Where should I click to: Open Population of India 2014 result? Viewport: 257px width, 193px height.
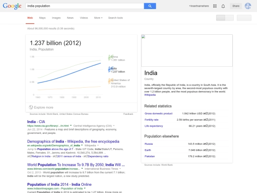click(59, 184)
